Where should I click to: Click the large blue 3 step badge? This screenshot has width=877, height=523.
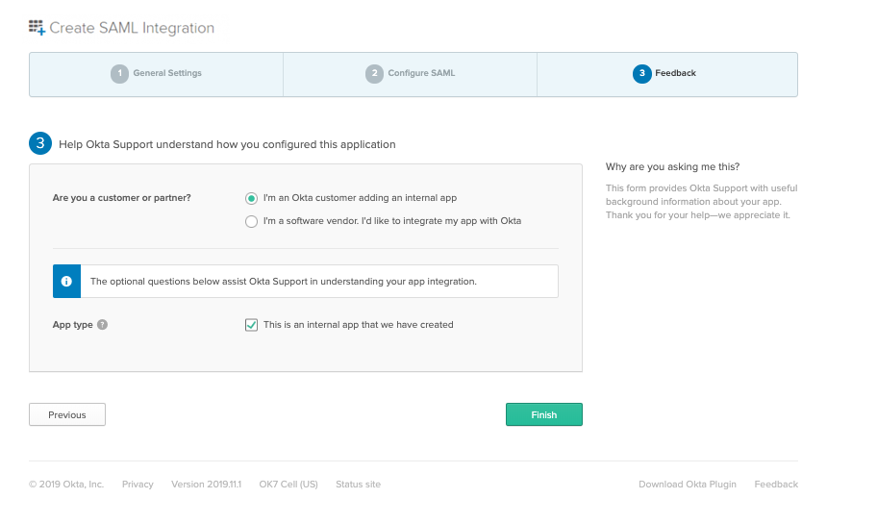[x=39, y=144]
